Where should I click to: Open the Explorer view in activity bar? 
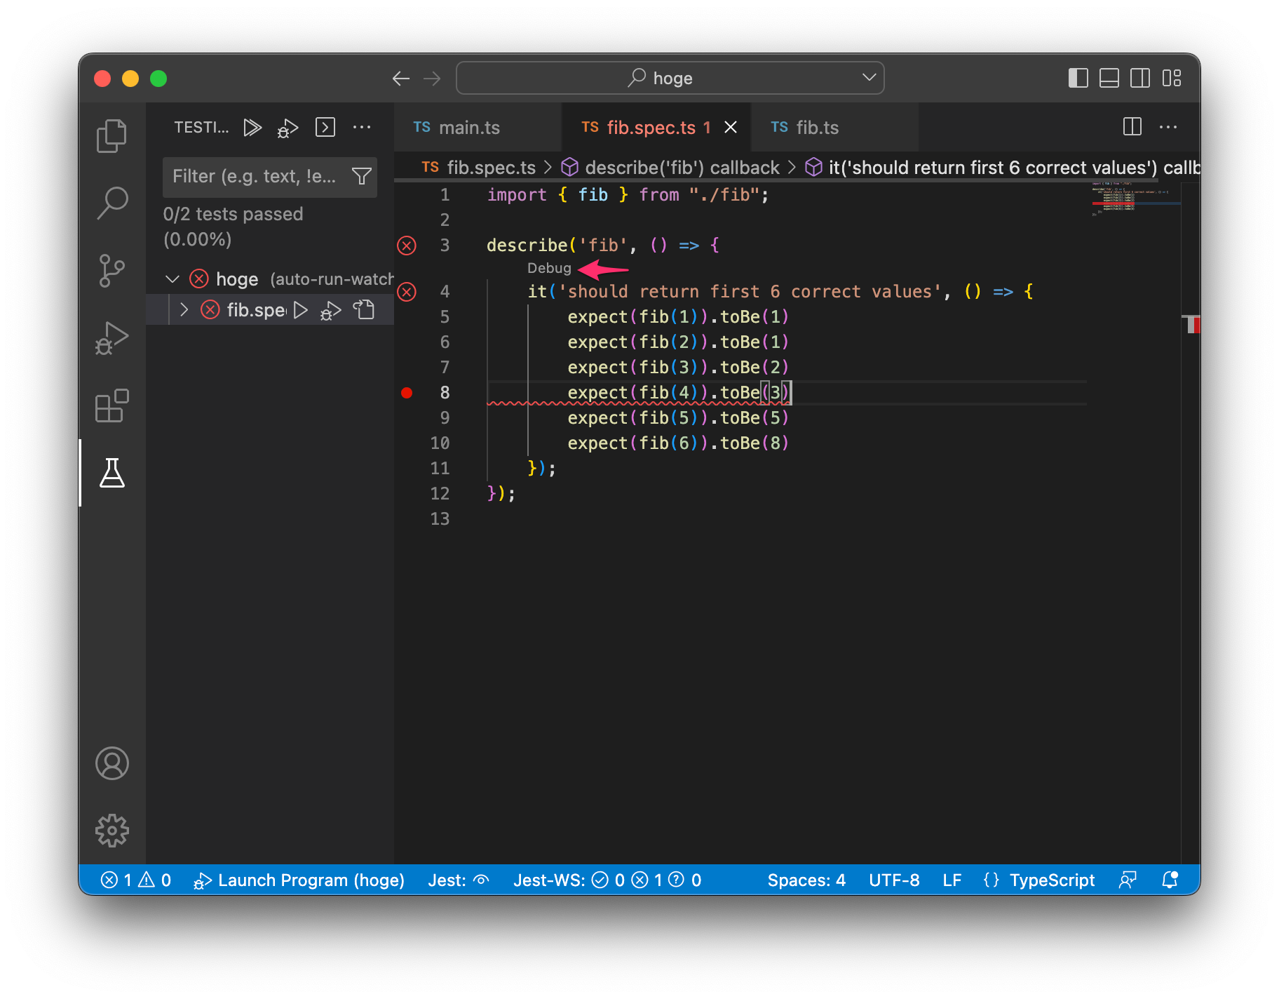(x=111, y=136)
